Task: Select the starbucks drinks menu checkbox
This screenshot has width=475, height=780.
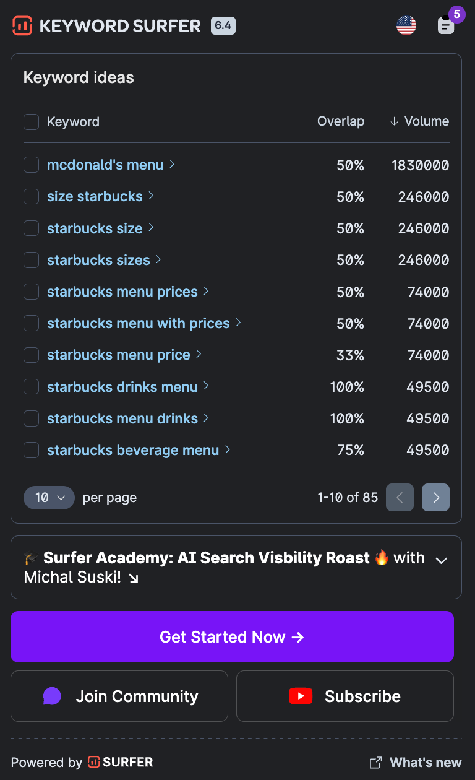Action: (x=32, y=387)
